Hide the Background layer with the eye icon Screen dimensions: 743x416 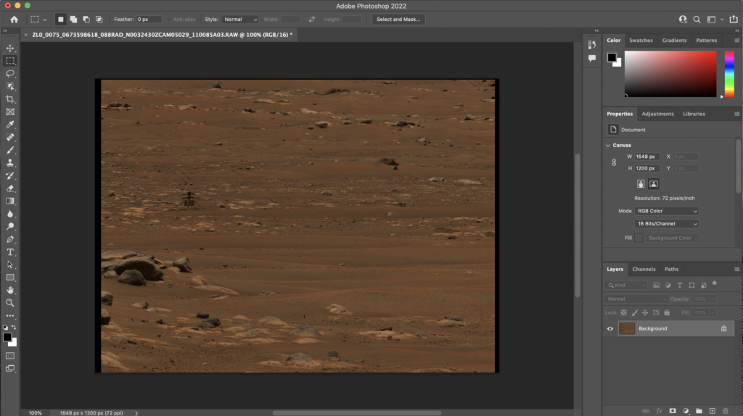[609, 328]
